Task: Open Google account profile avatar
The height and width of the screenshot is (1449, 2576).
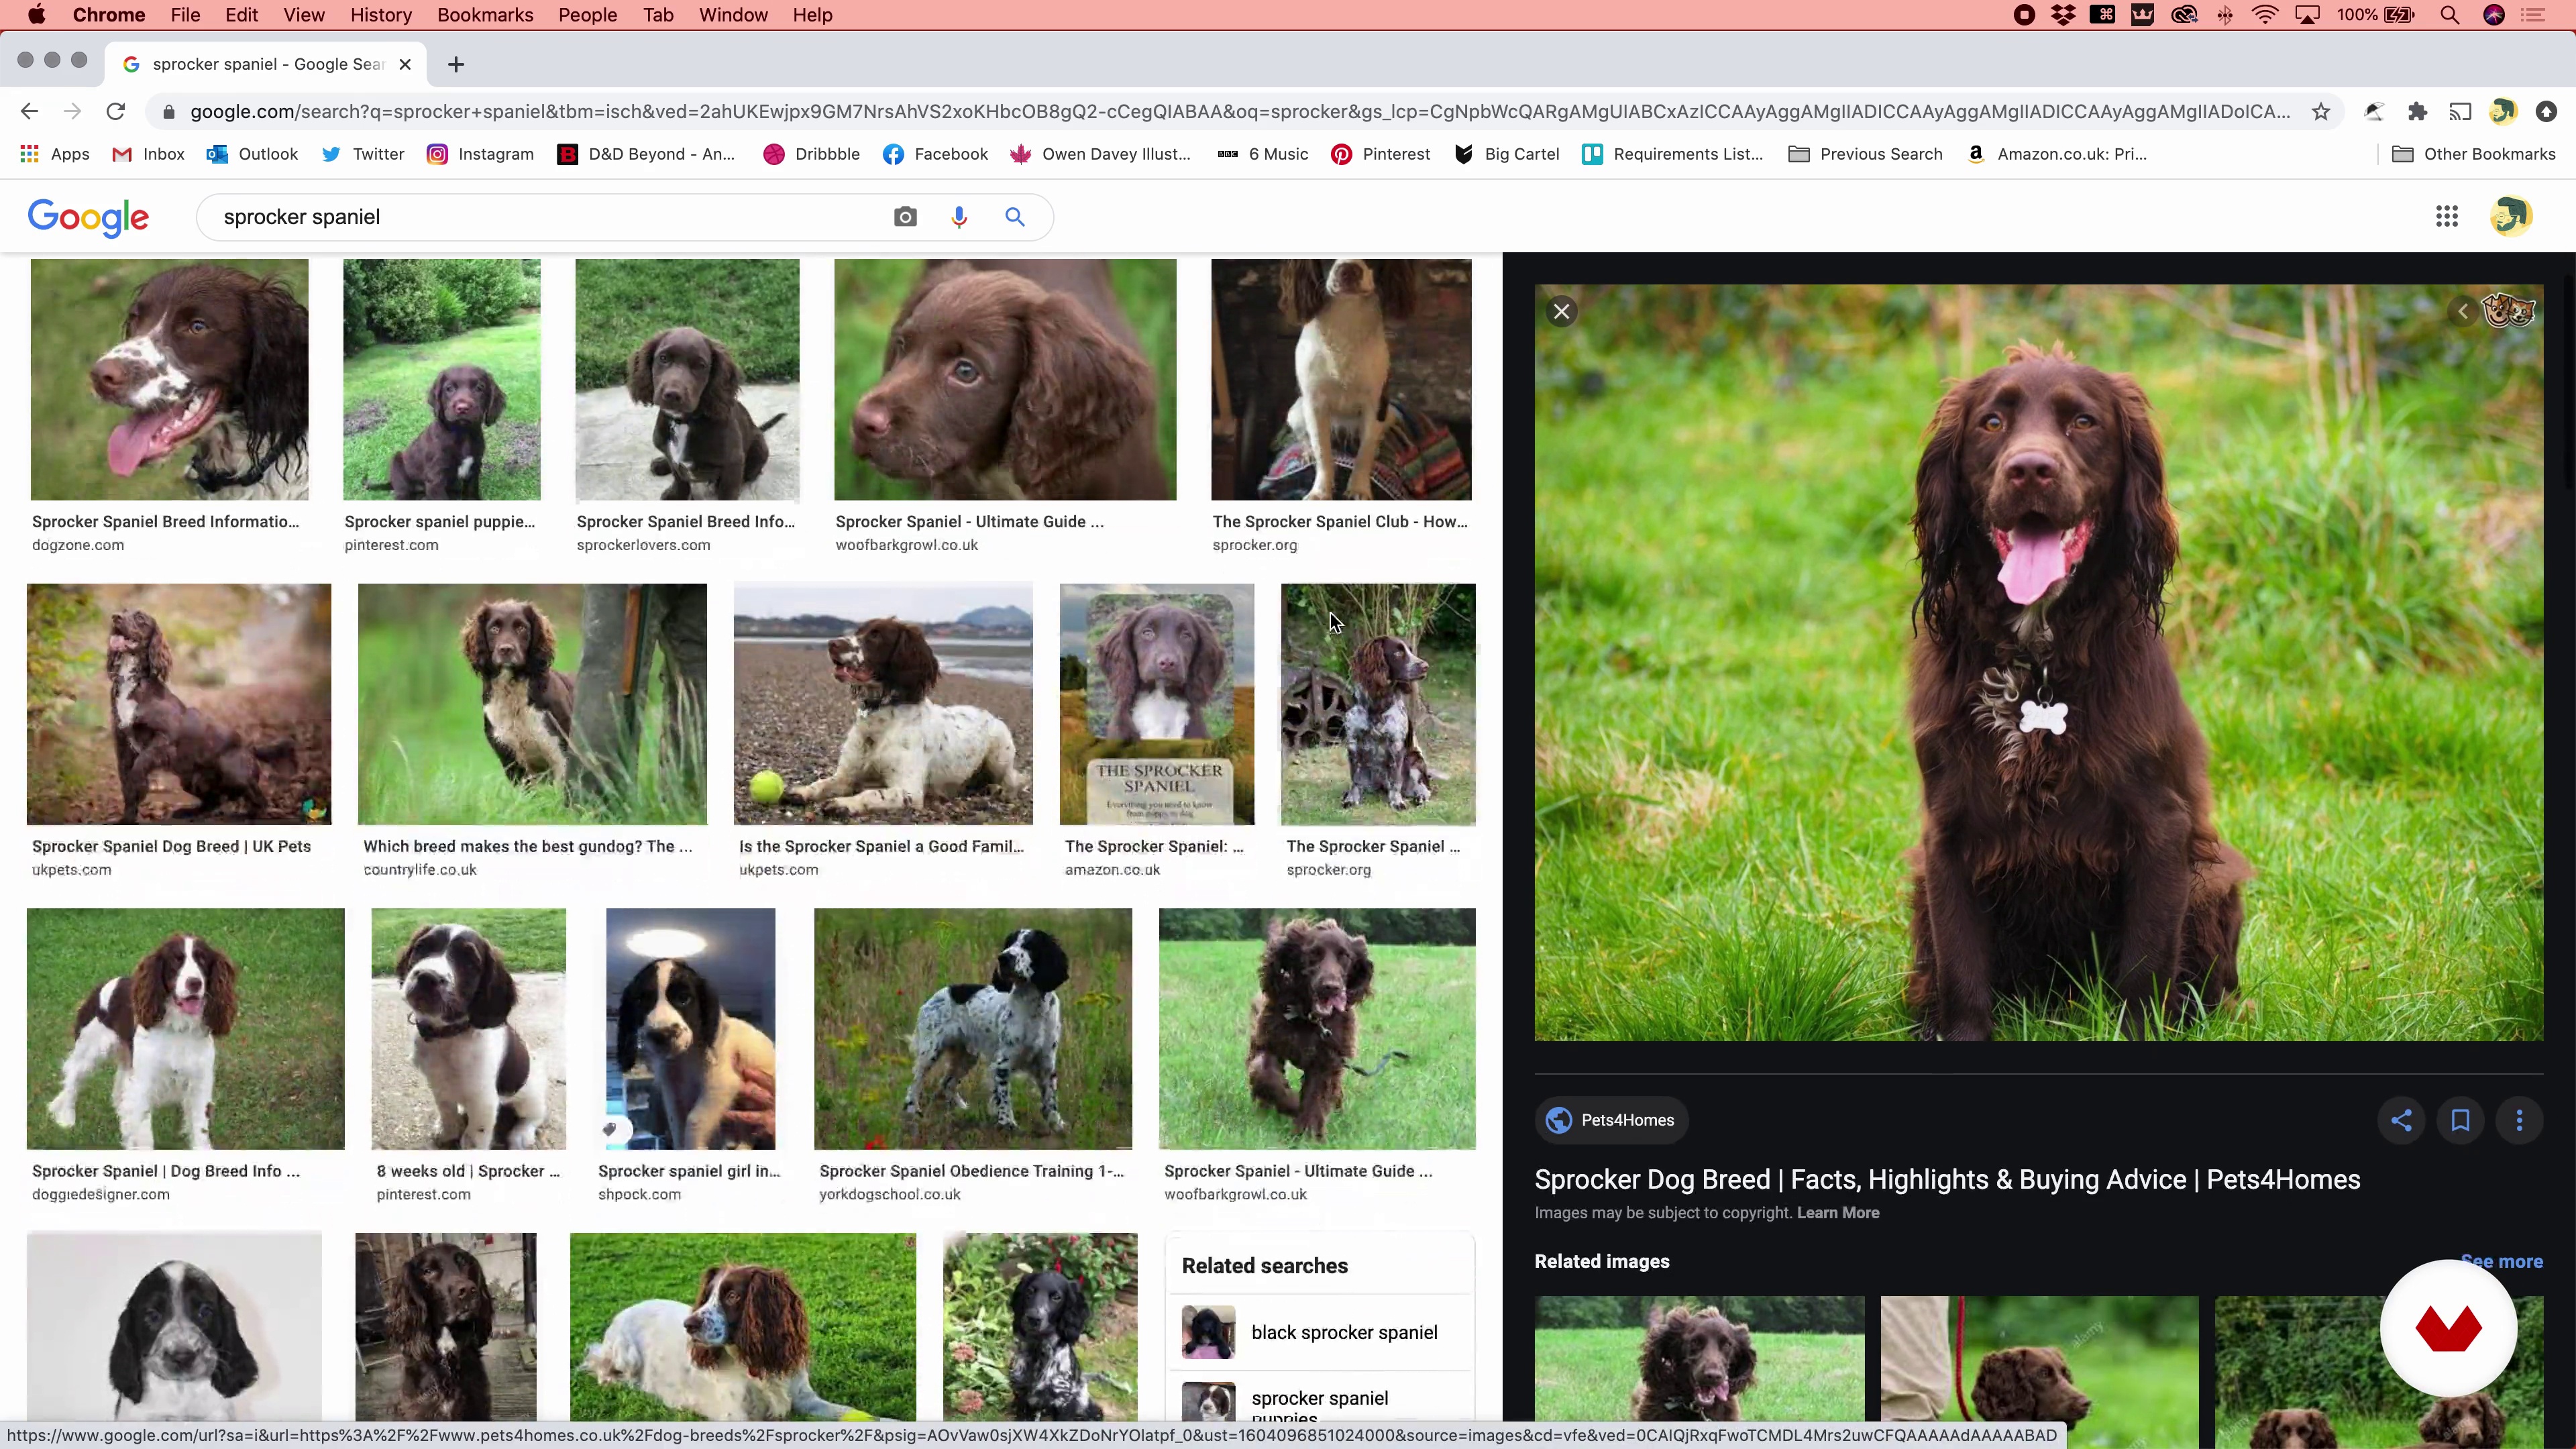Action: tap(2510, 216)
